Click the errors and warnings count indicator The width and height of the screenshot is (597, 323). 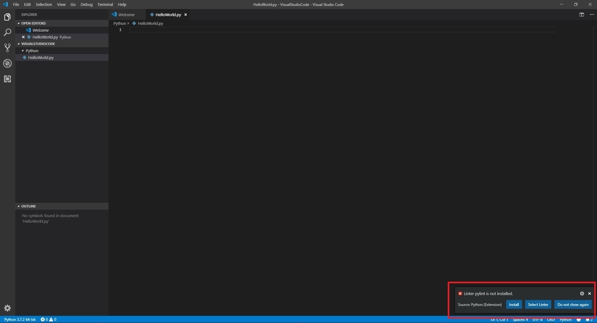tap(48, 320)
